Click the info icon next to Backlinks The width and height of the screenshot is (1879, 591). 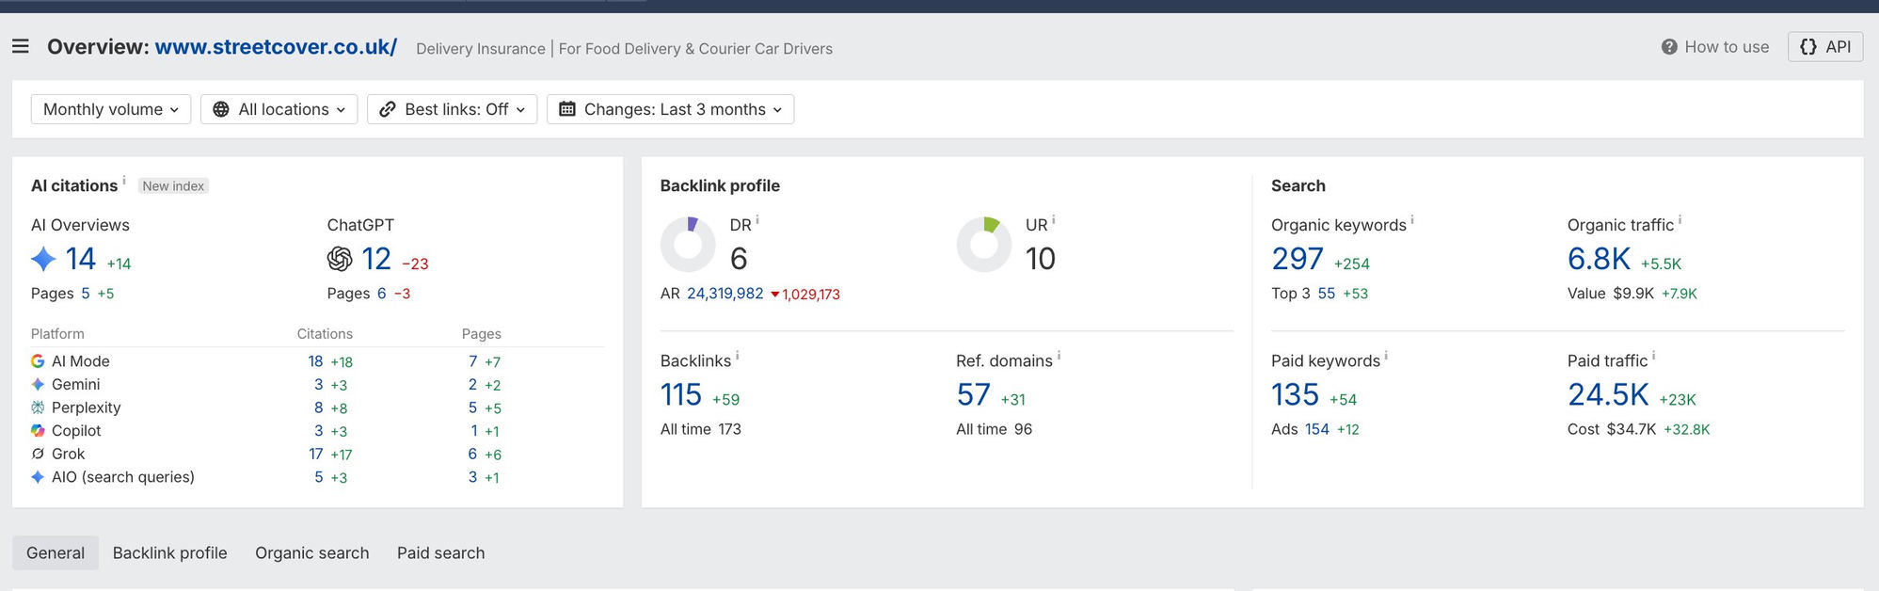click(738, 355)
